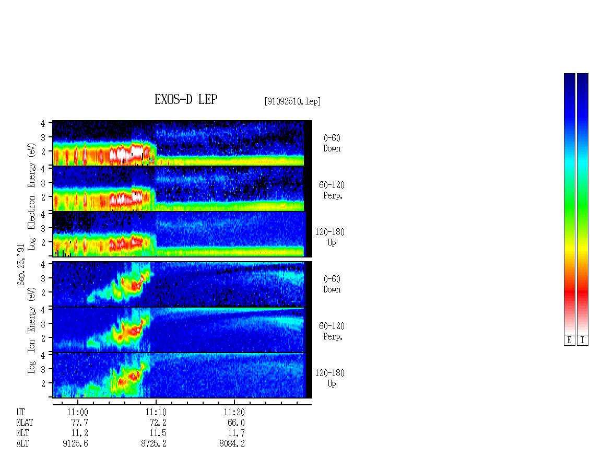
Task: Click the electron "0-60 Down" pitch angle label
Action: coord(332,144)
